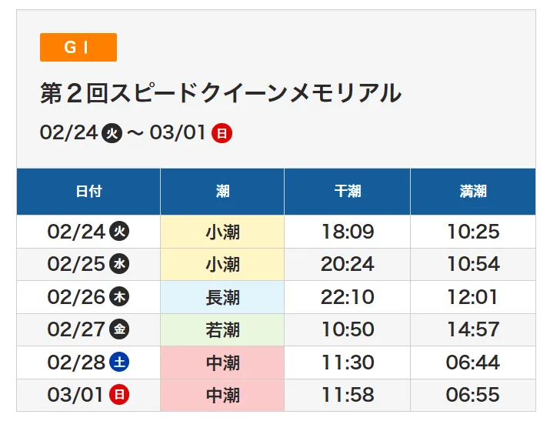Click the 日付 column header
Screen dimensions: 550x421
[x=88, y=191]
